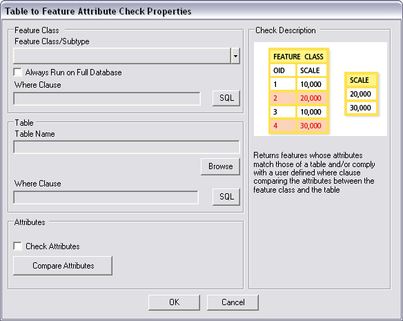Enable Always Run on Full Database
This screenshot has width=403, height=321.
pos(17,72)
